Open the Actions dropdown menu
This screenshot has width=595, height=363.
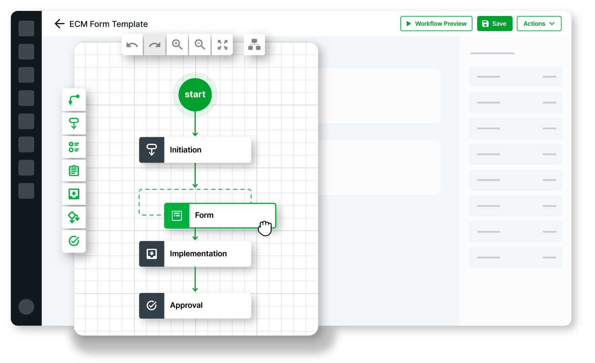[539, 24]
